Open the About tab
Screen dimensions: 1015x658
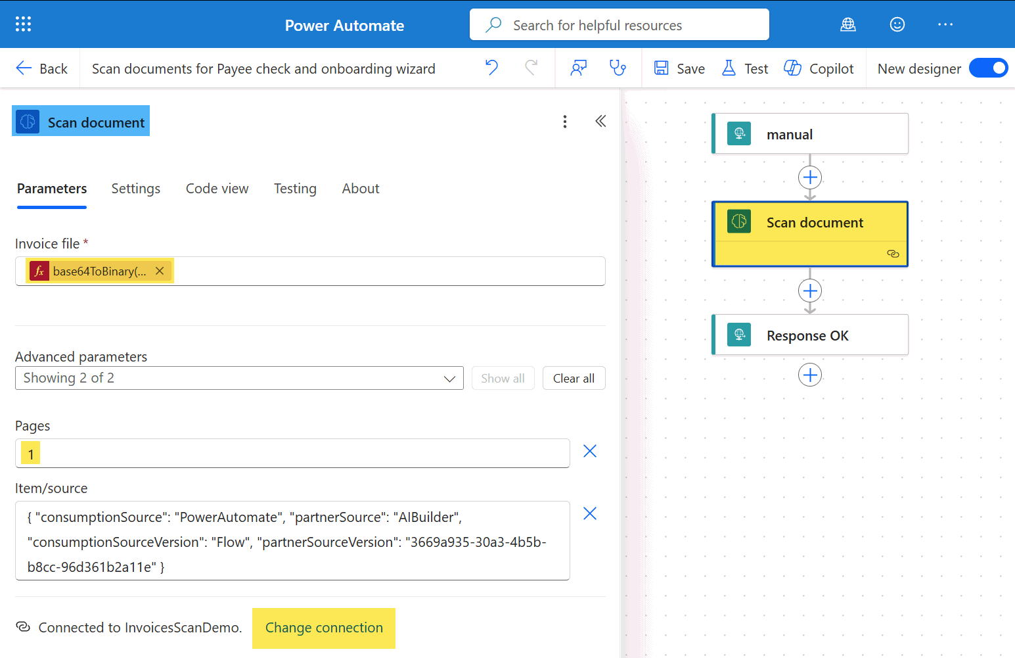pyautogui.click(x=361, y=189)
